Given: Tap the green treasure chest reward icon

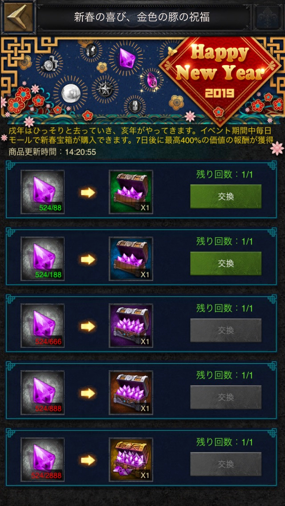Looking at the screenshot, I should point(131,192).
